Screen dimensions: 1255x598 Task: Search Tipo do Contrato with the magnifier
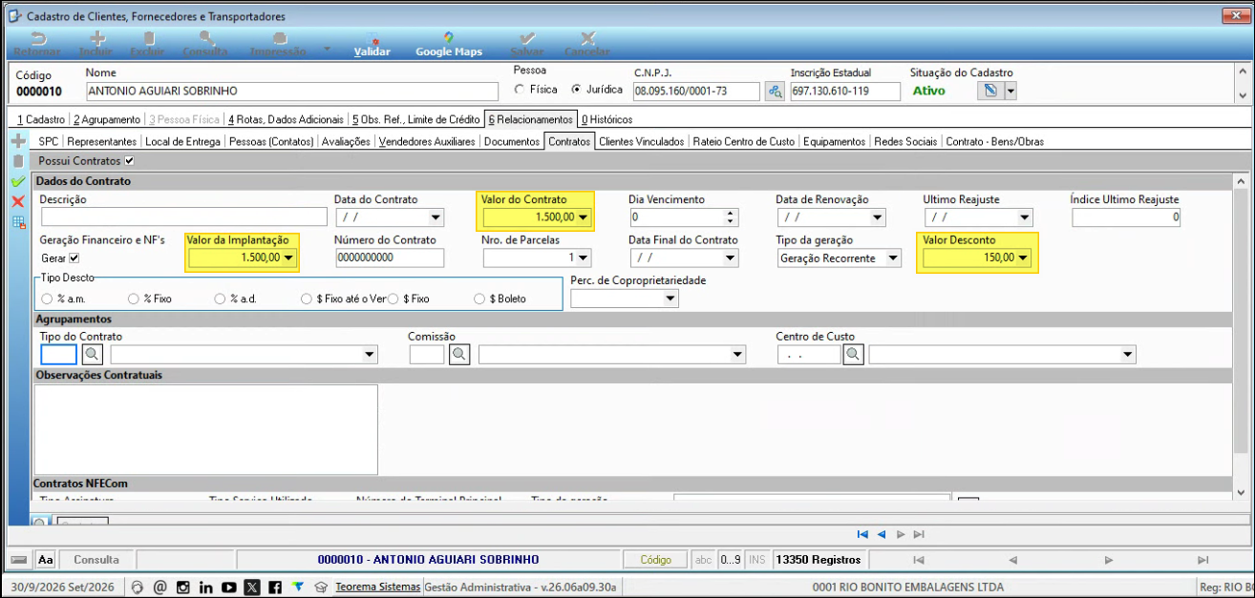pos(93,355)
